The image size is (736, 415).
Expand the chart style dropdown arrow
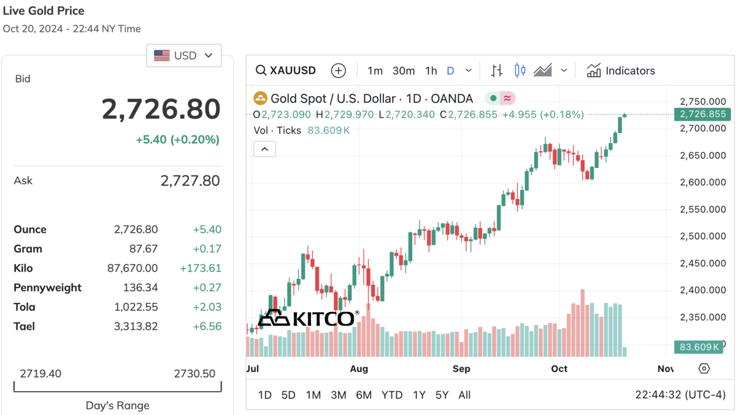click(x=564, y=70)
